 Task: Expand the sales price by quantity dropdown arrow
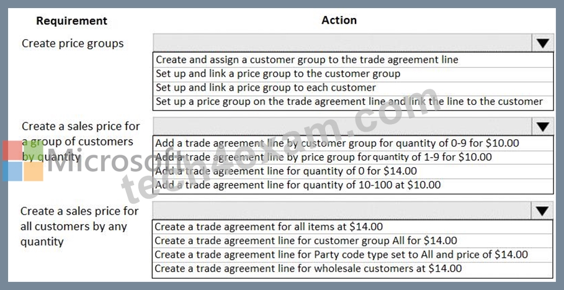543,126
